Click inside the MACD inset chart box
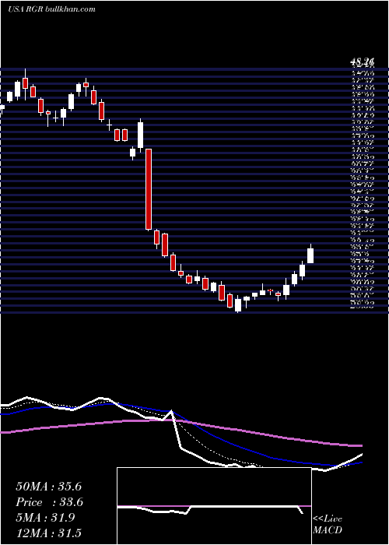Screen dimensions: 389x545 point(214,506)
